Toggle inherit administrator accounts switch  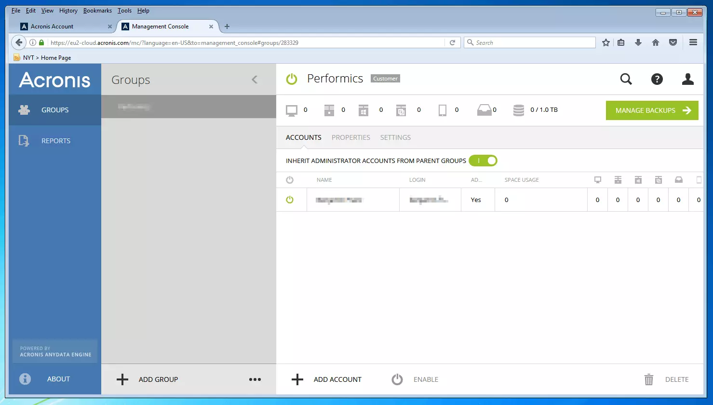click(483, 161)
